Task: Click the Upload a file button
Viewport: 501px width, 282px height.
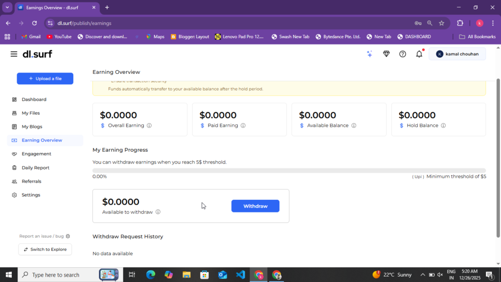Action: (x=45, y=78)
